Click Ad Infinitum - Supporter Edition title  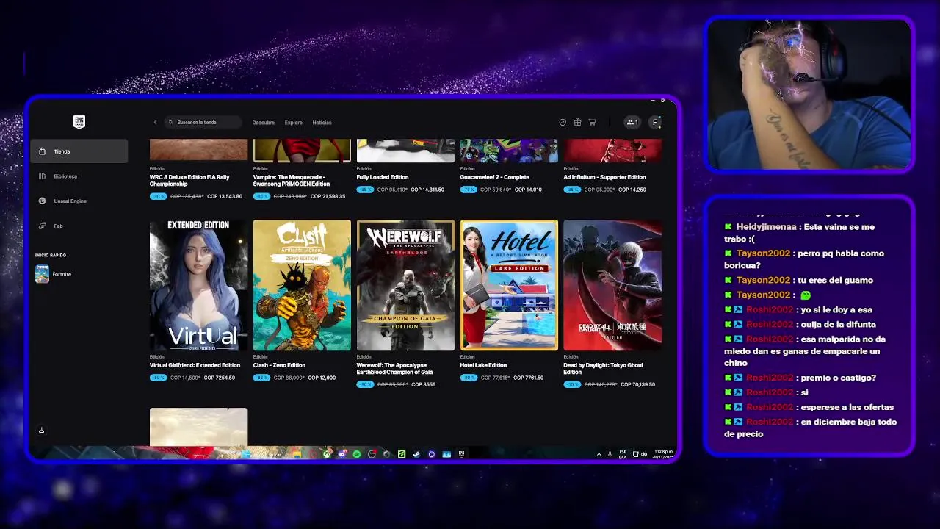605,177
